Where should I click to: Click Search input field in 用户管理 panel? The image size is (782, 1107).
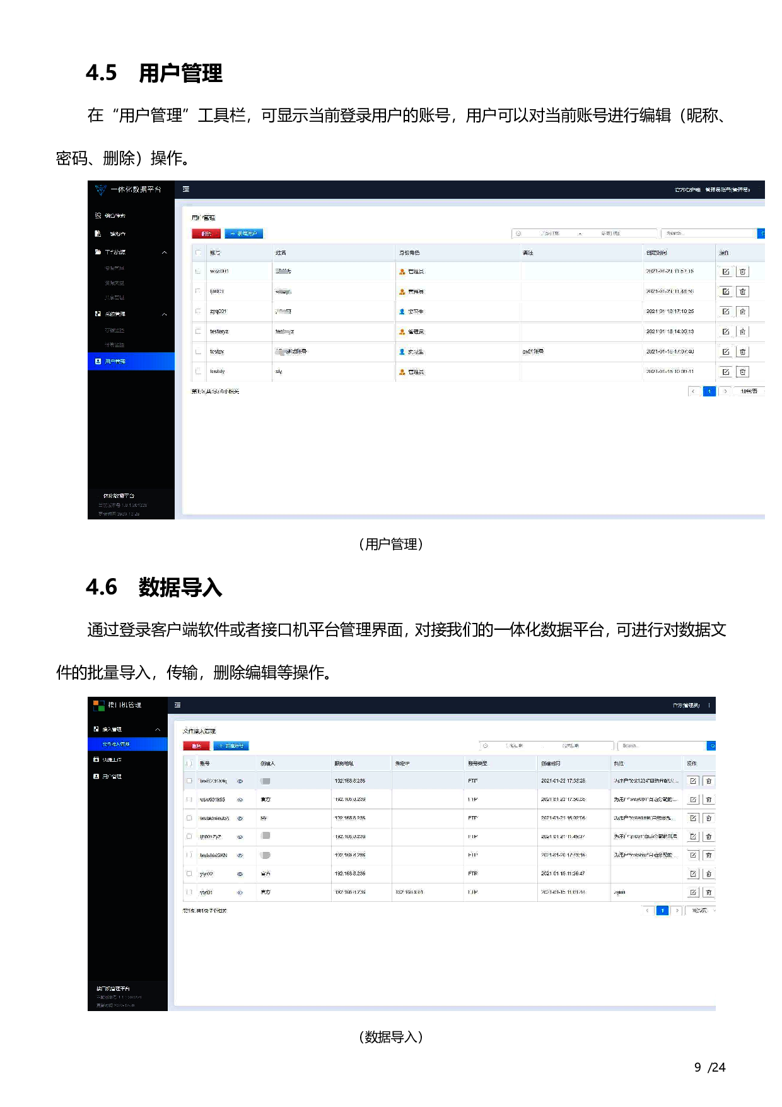708,234
